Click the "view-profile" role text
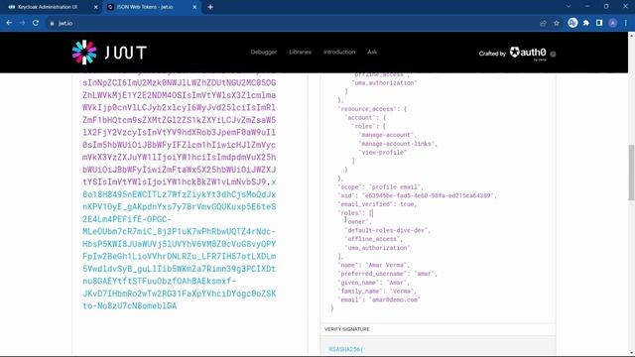 (382, 152)
